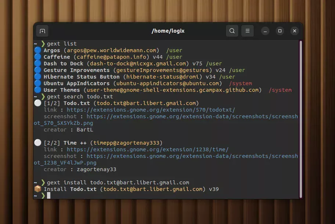The image size is (335, 224).
Task: Click the Argos extension status icon
Action: (x=37, y=50)
